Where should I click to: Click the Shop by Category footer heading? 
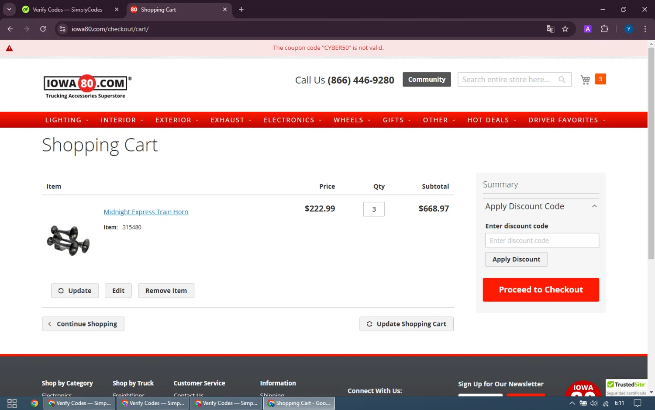click(67, 383)
